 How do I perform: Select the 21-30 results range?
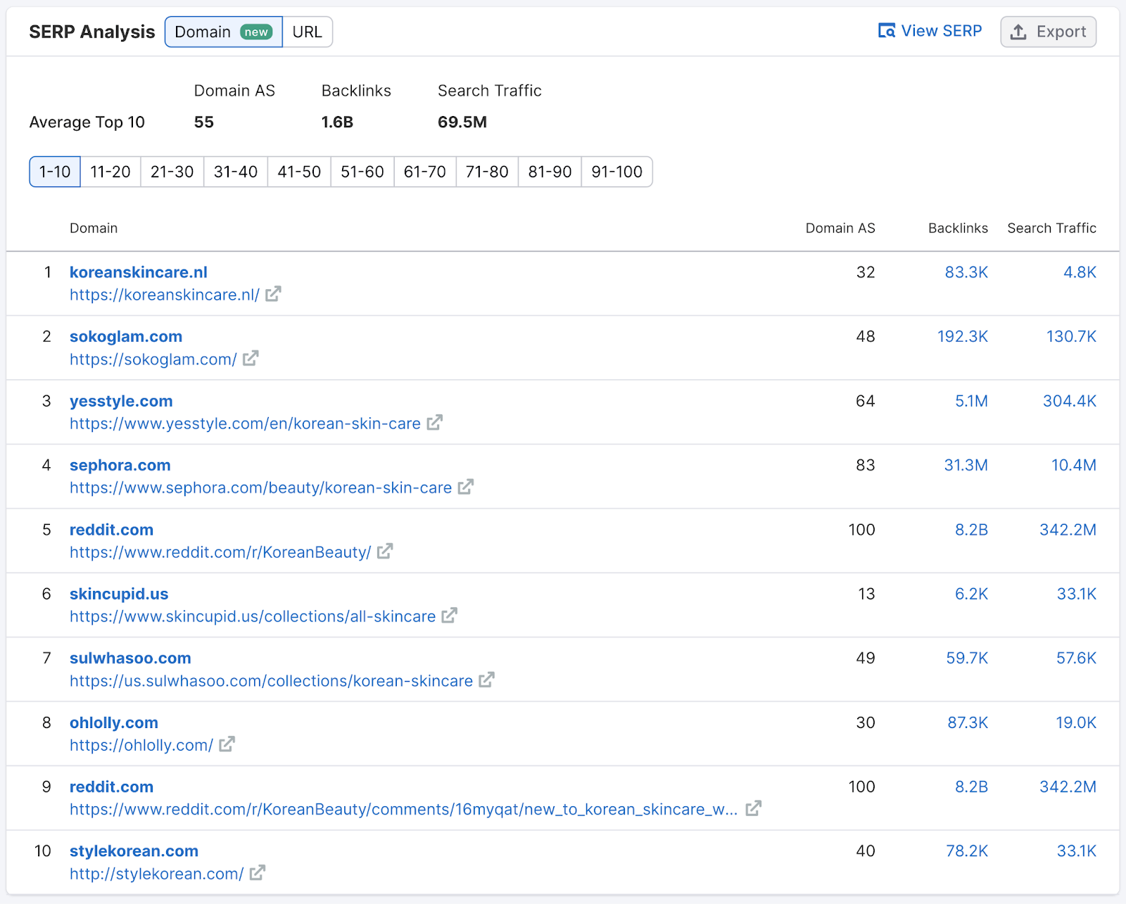tap(172, 172)
